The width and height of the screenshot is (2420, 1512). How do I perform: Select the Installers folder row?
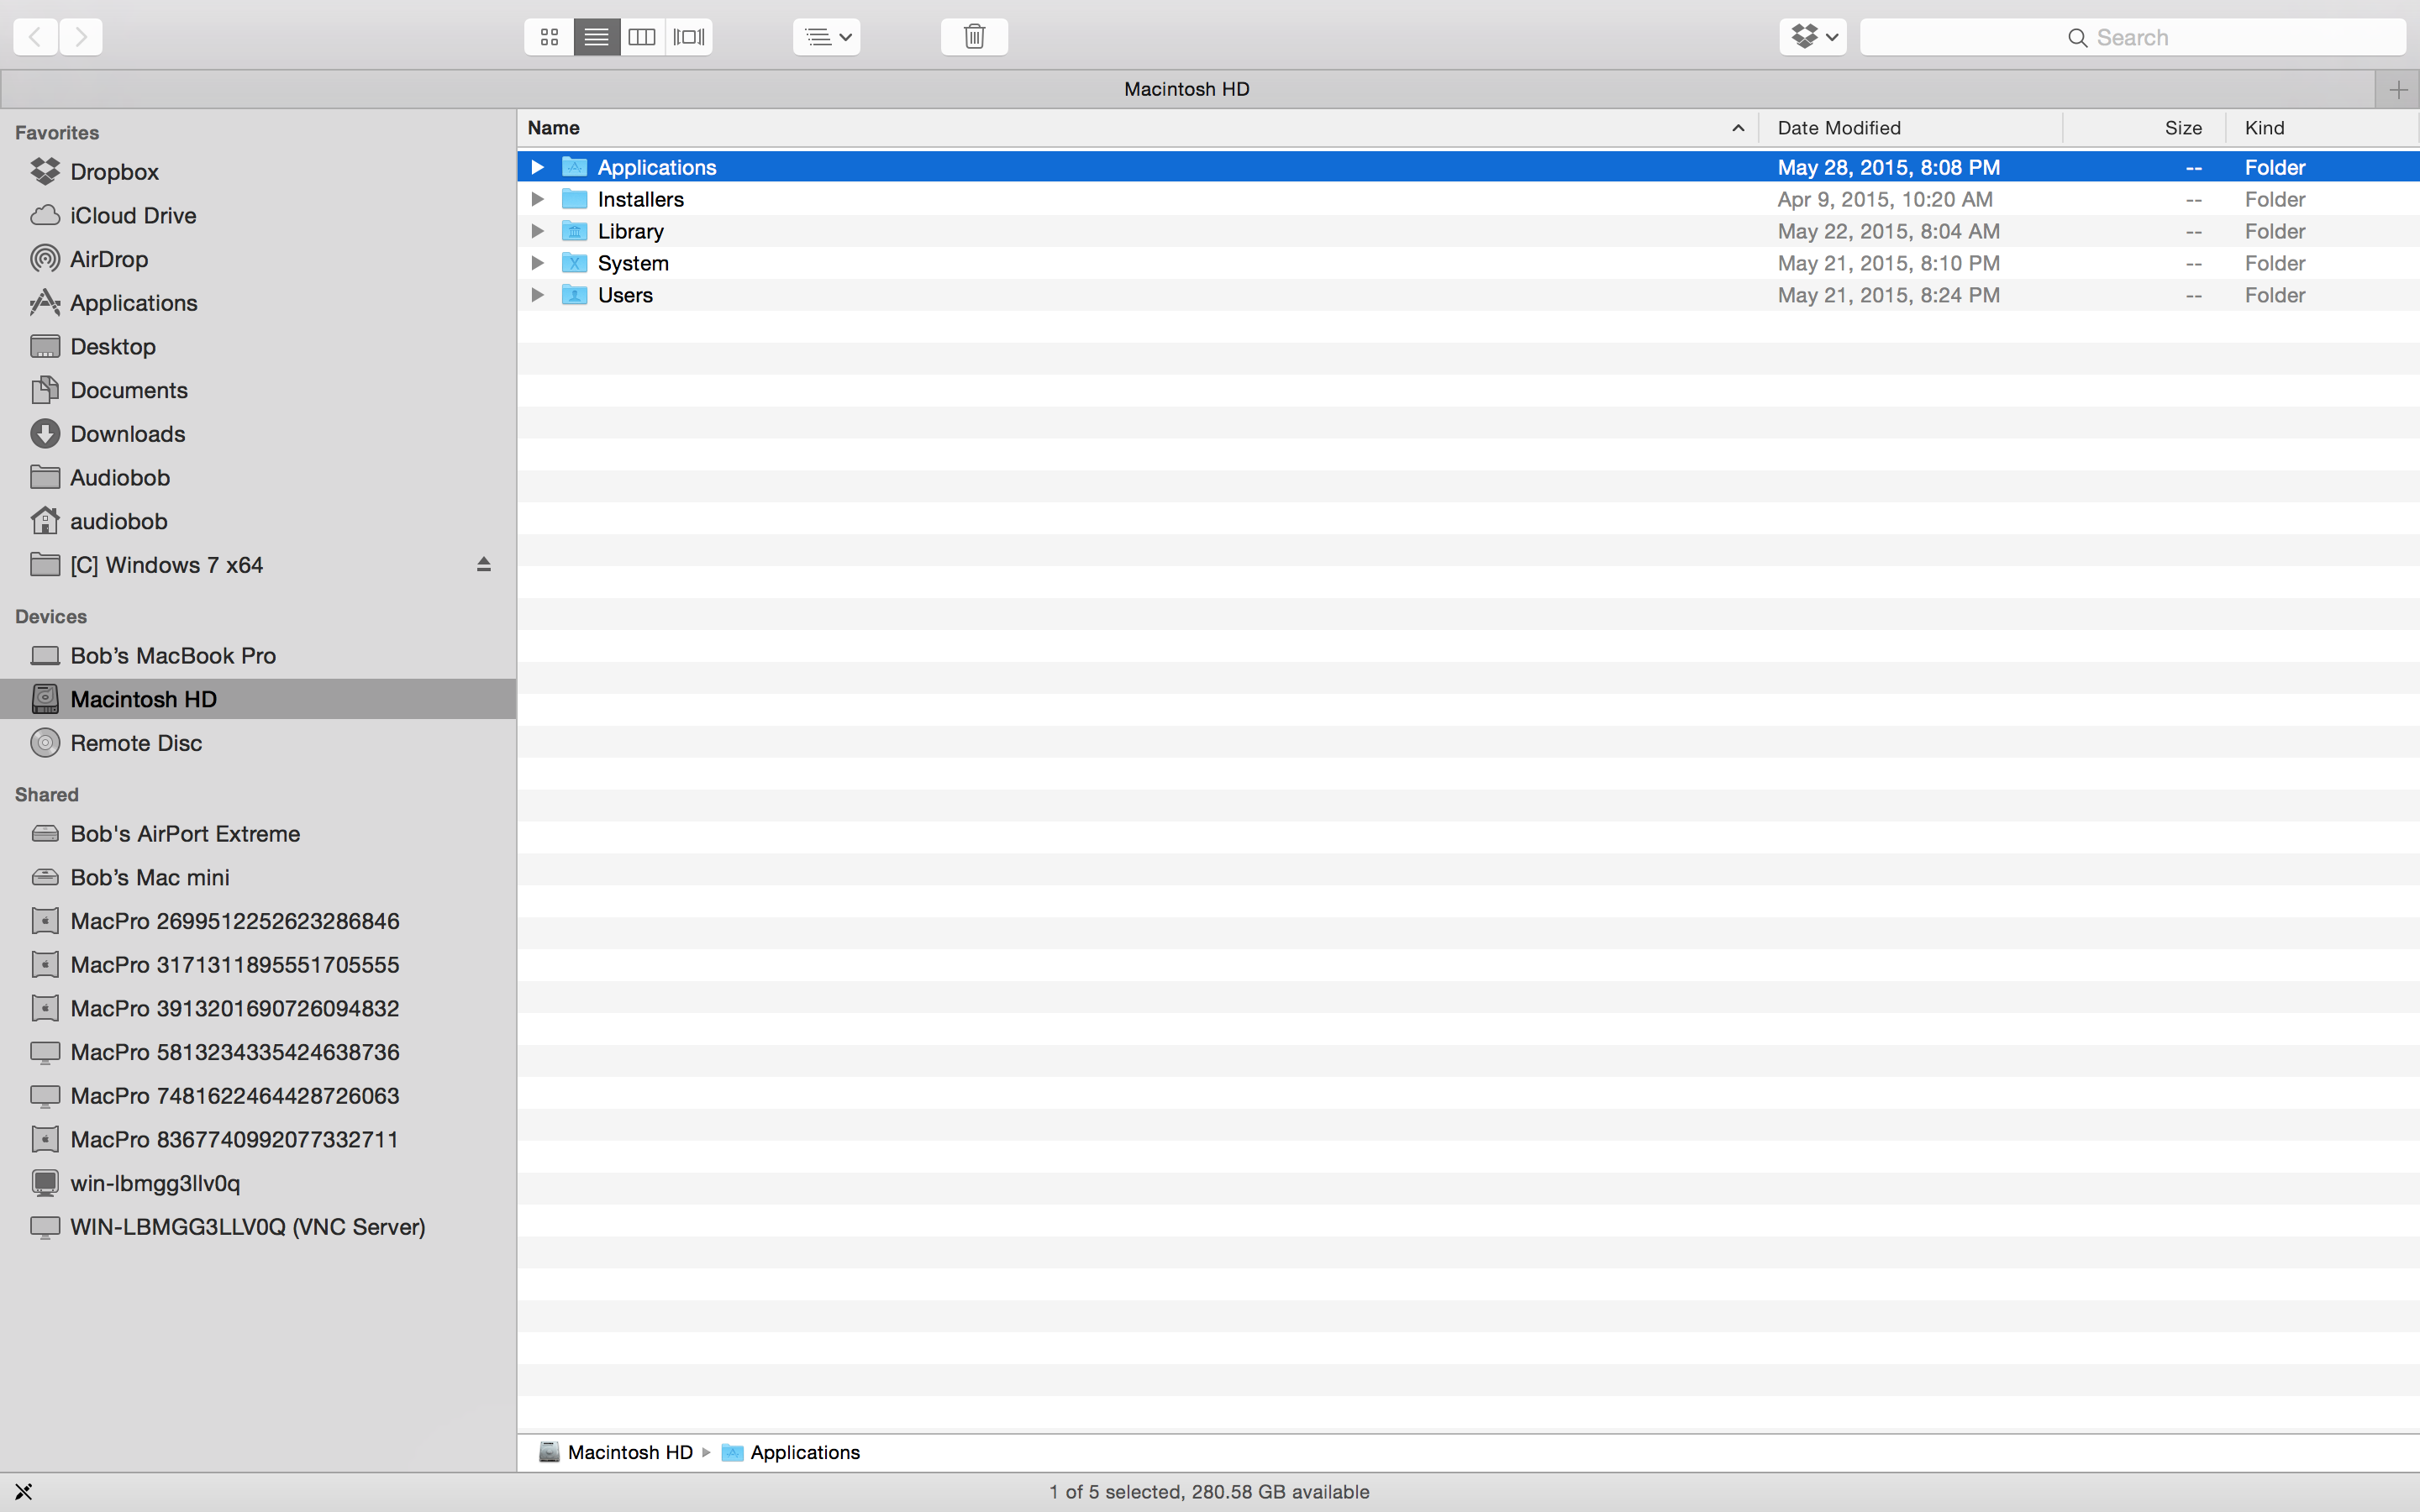(1468, 199)
